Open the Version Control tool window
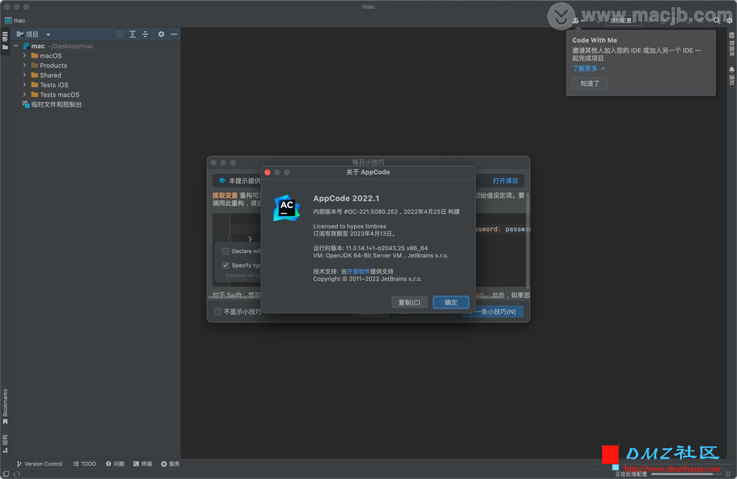Image resolution: width=737 pixels, height=479 pixels. pyautogui.click(x=39, y=464)
